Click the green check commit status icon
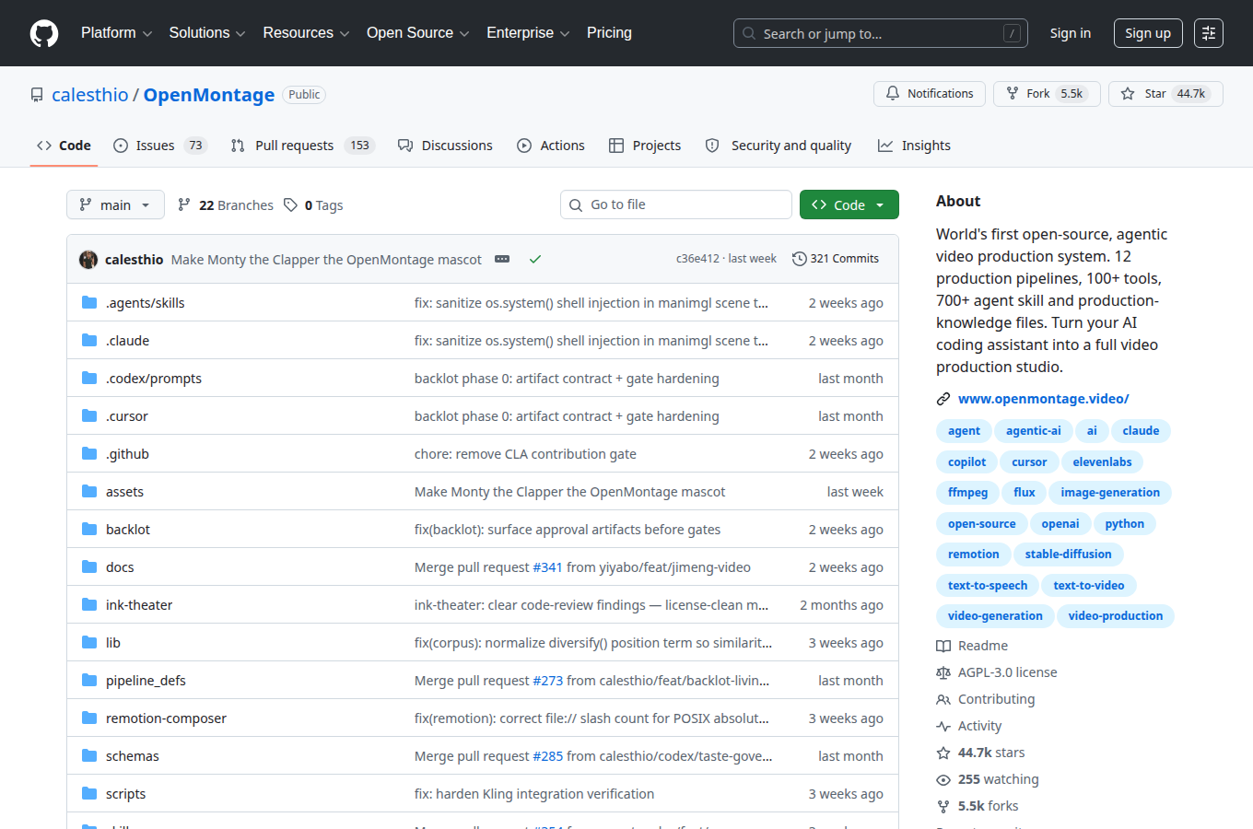The height and width of the screenshot is (829, 1253). click(x=535, y=259)
